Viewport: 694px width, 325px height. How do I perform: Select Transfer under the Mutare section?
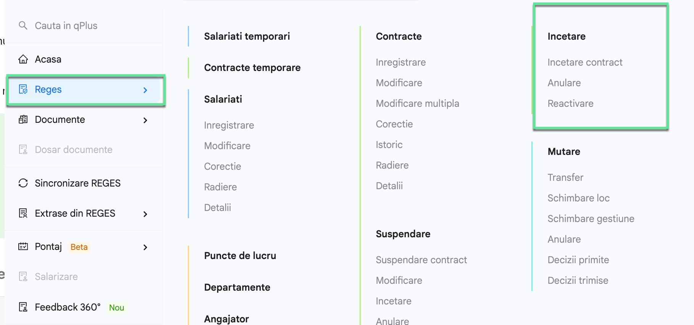pyautogui.click(x=565, y=177)
